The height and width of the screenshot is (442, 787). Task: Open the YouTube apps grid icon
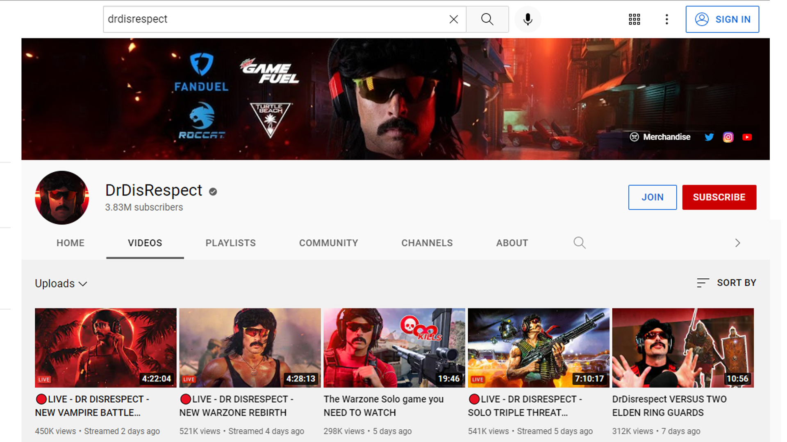pos(635,19)
